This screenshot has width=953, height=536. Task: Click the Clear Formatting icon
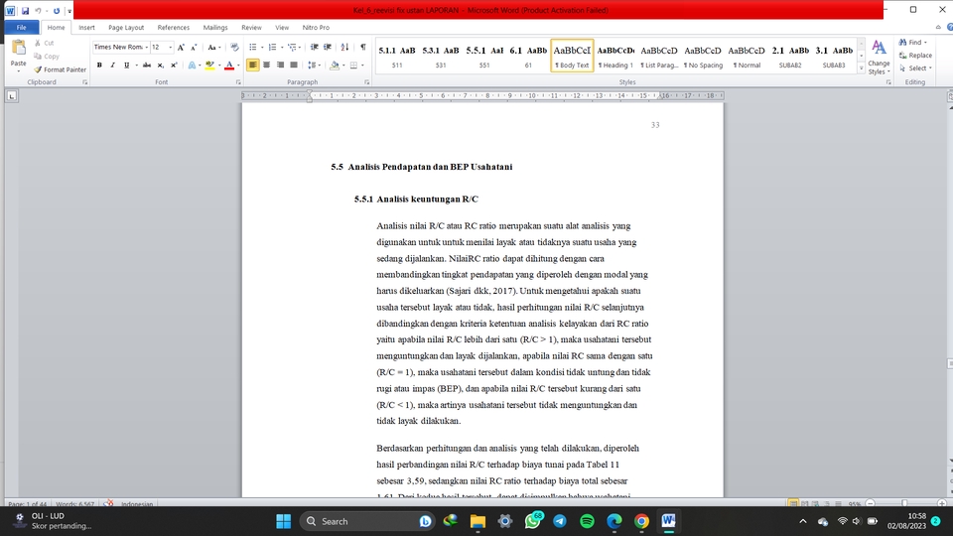[x=234, y=47]
